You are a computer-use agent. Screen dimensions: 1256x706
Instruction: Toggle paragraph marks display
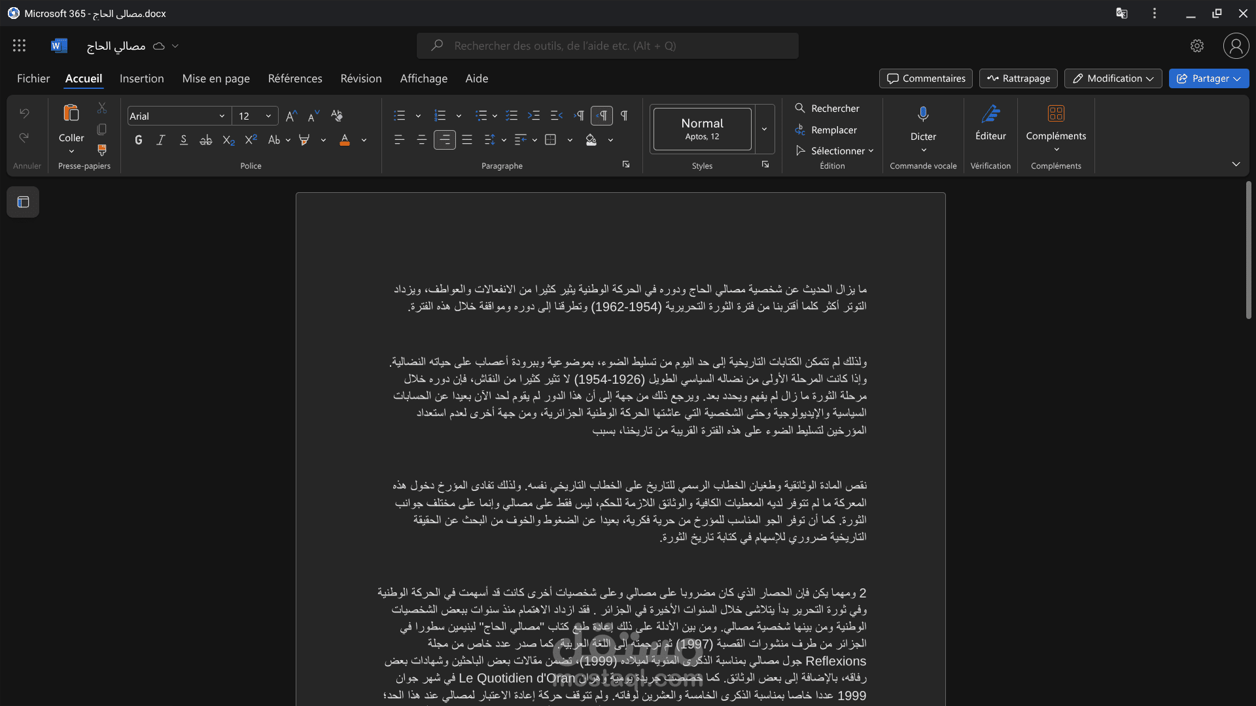tap(624, 115)
